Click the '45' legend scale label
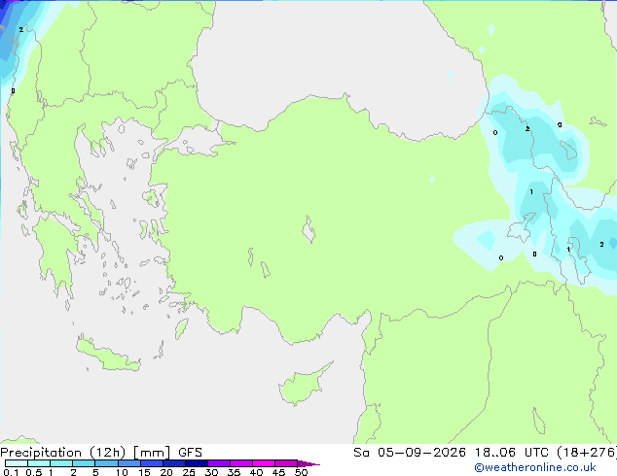 point(278,472)
